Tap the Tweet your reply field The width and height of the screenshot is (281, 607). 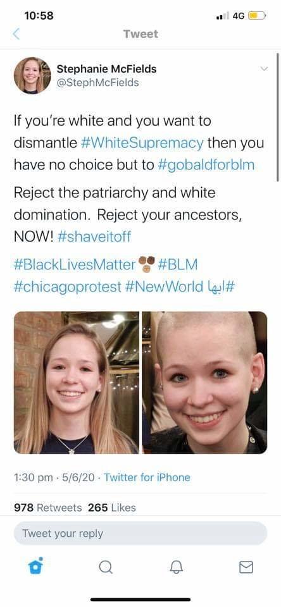click(140, 534)
